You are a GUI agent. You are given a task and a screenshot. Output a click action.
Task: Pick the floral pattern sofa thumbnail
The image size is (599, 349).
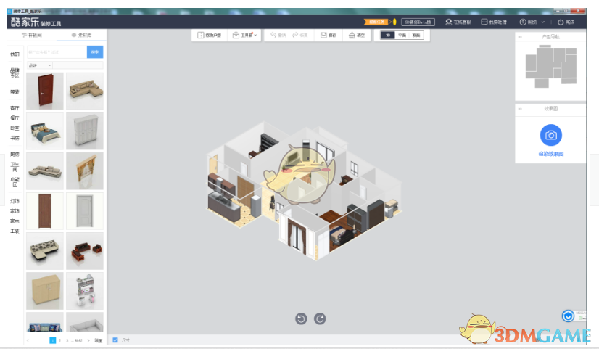tap(45, 251)
